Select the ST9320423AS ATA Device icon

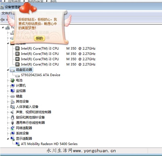click(18, 76)
